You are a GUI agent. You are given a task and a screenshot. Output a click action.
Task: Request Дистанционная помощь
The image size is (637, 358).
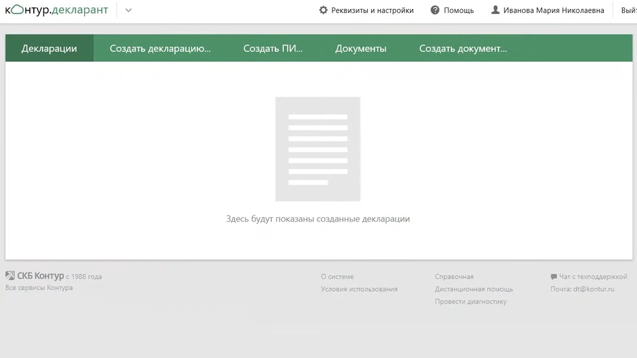pyautogui.click(x=474, y=289)
